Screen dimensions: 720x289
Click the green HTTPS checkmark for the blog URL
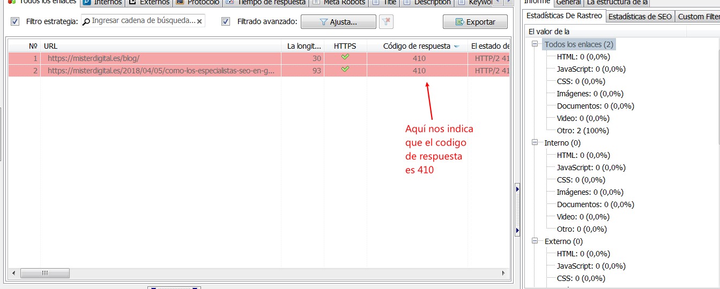(345, 58)
